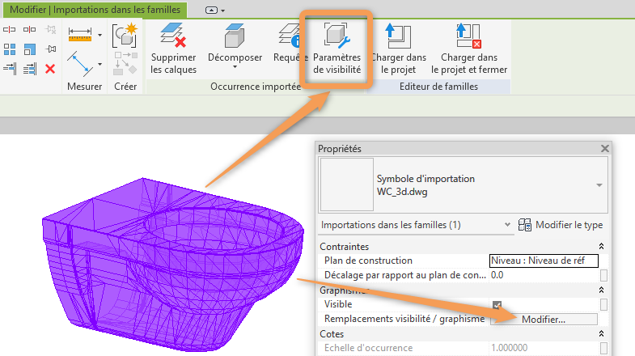Open the dimension tool dropdown arrow
Image resolution: width=635 pixels, height=356 pixels.
point(99,36)
